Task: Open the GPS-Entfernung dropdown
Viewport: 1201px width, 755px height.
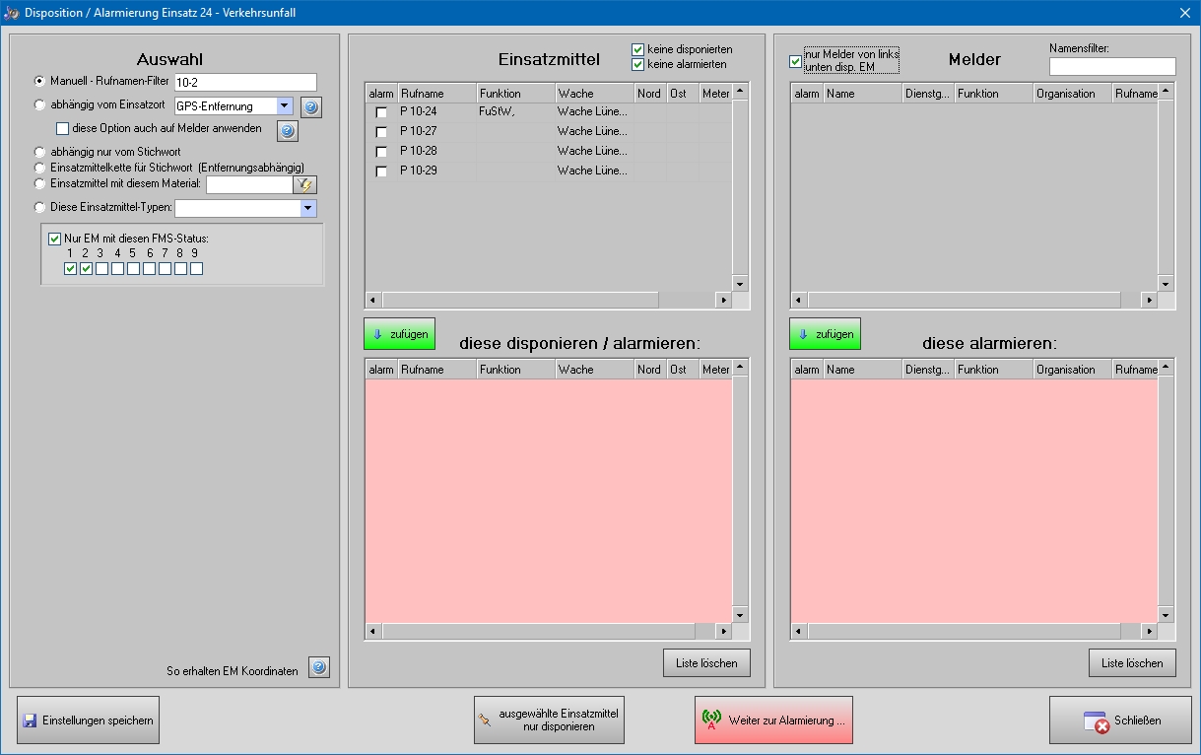Action: pos(285,106)
